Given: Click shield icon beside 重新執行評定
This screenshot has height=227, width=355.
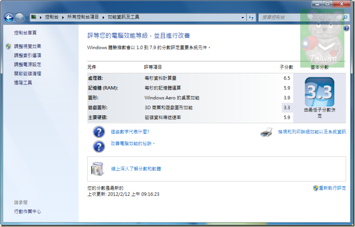Looking at the screenshot, I should point(316,188).
